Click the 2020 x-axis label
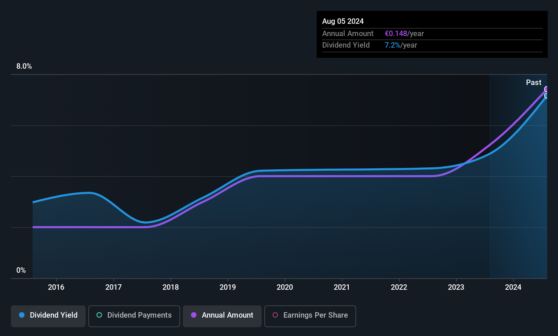 (x=285, y=287)
